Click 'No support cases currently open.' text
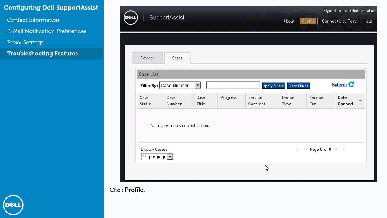This screenshot has width=387, height=218. tap(180, 126)
